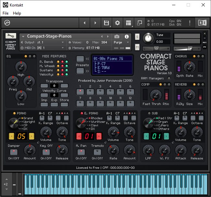This screenshot has width=211, height=197.
Task: Select next E. Piano sample red arrow
Action: click(x=99, y=136)
